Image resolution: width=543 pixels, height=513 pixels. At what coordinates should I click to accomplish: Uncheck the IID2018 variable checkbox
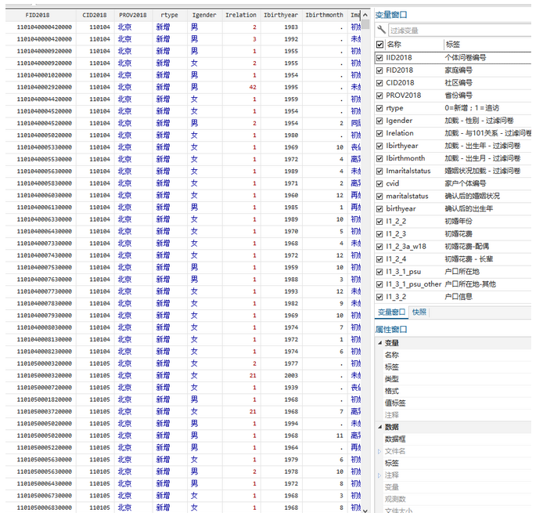click(379, 57)
